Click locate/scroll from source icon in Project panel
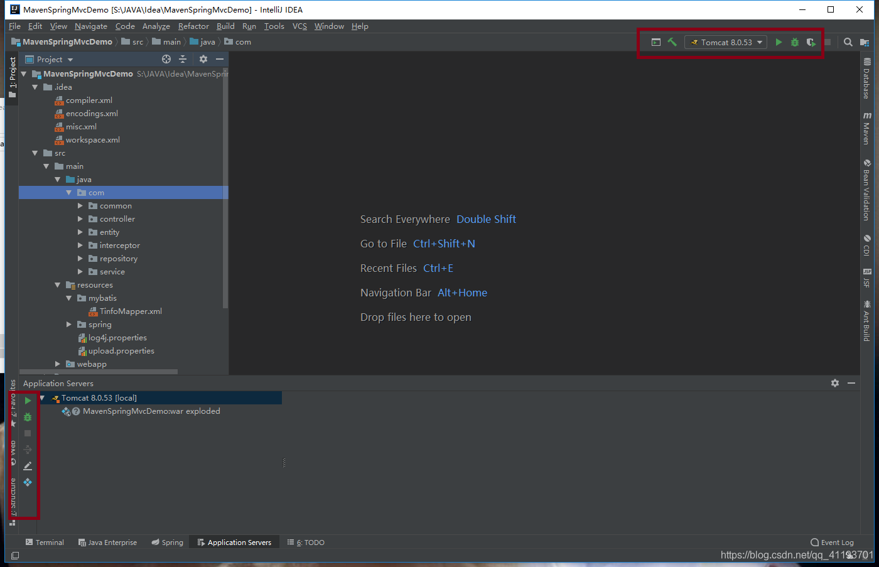The width and height of the screenshot is (879, 567). 166,59
